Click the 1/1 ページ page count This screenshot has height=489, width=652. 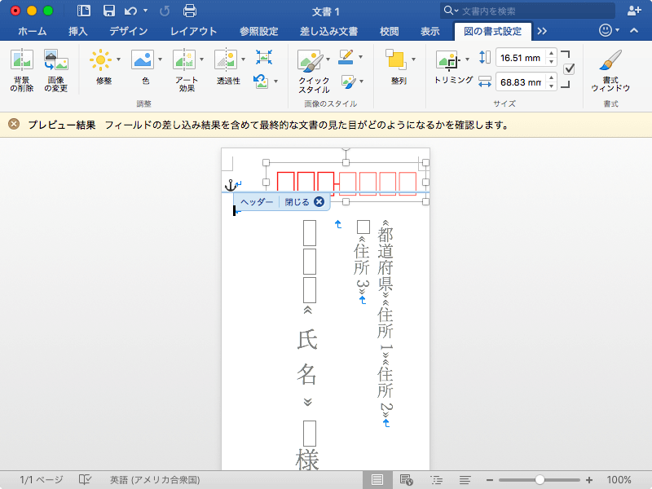tap(42, 480)
